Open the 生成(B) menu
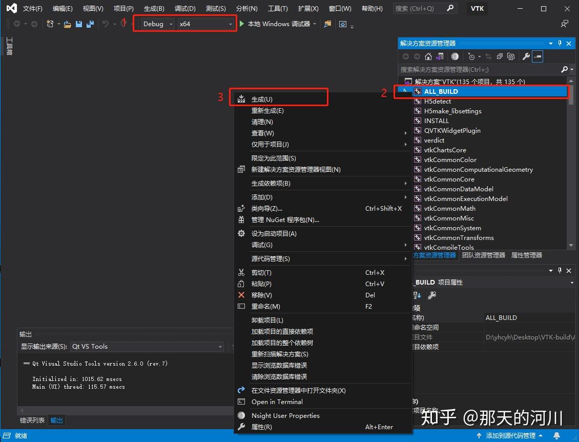This screenshot has height=442, width=579. (153, 8)
